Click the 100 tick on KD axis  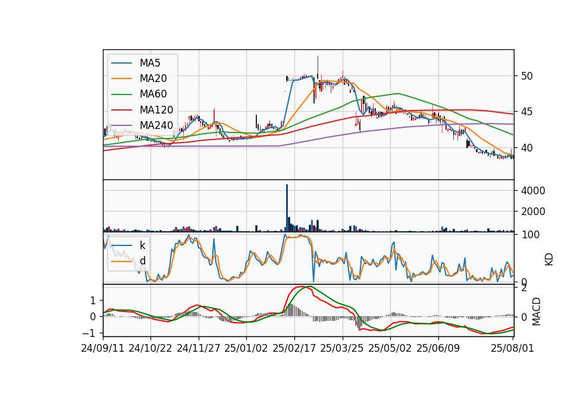pyautogui.click(x=531, y=235)
